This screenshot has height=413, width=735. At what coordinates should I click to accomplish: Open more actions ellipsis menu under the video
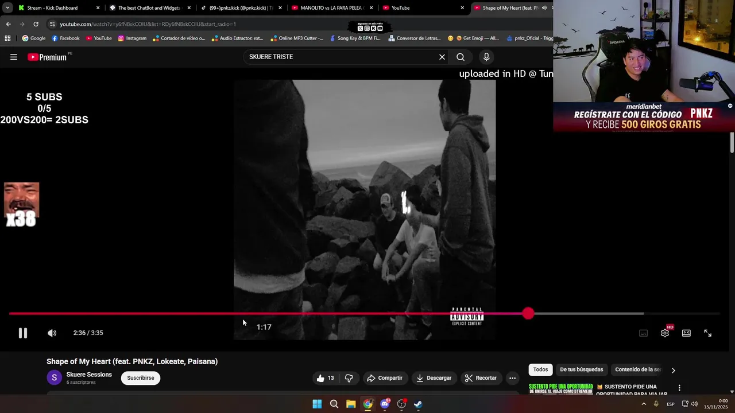pyautogui.click(x=513, y=378)
